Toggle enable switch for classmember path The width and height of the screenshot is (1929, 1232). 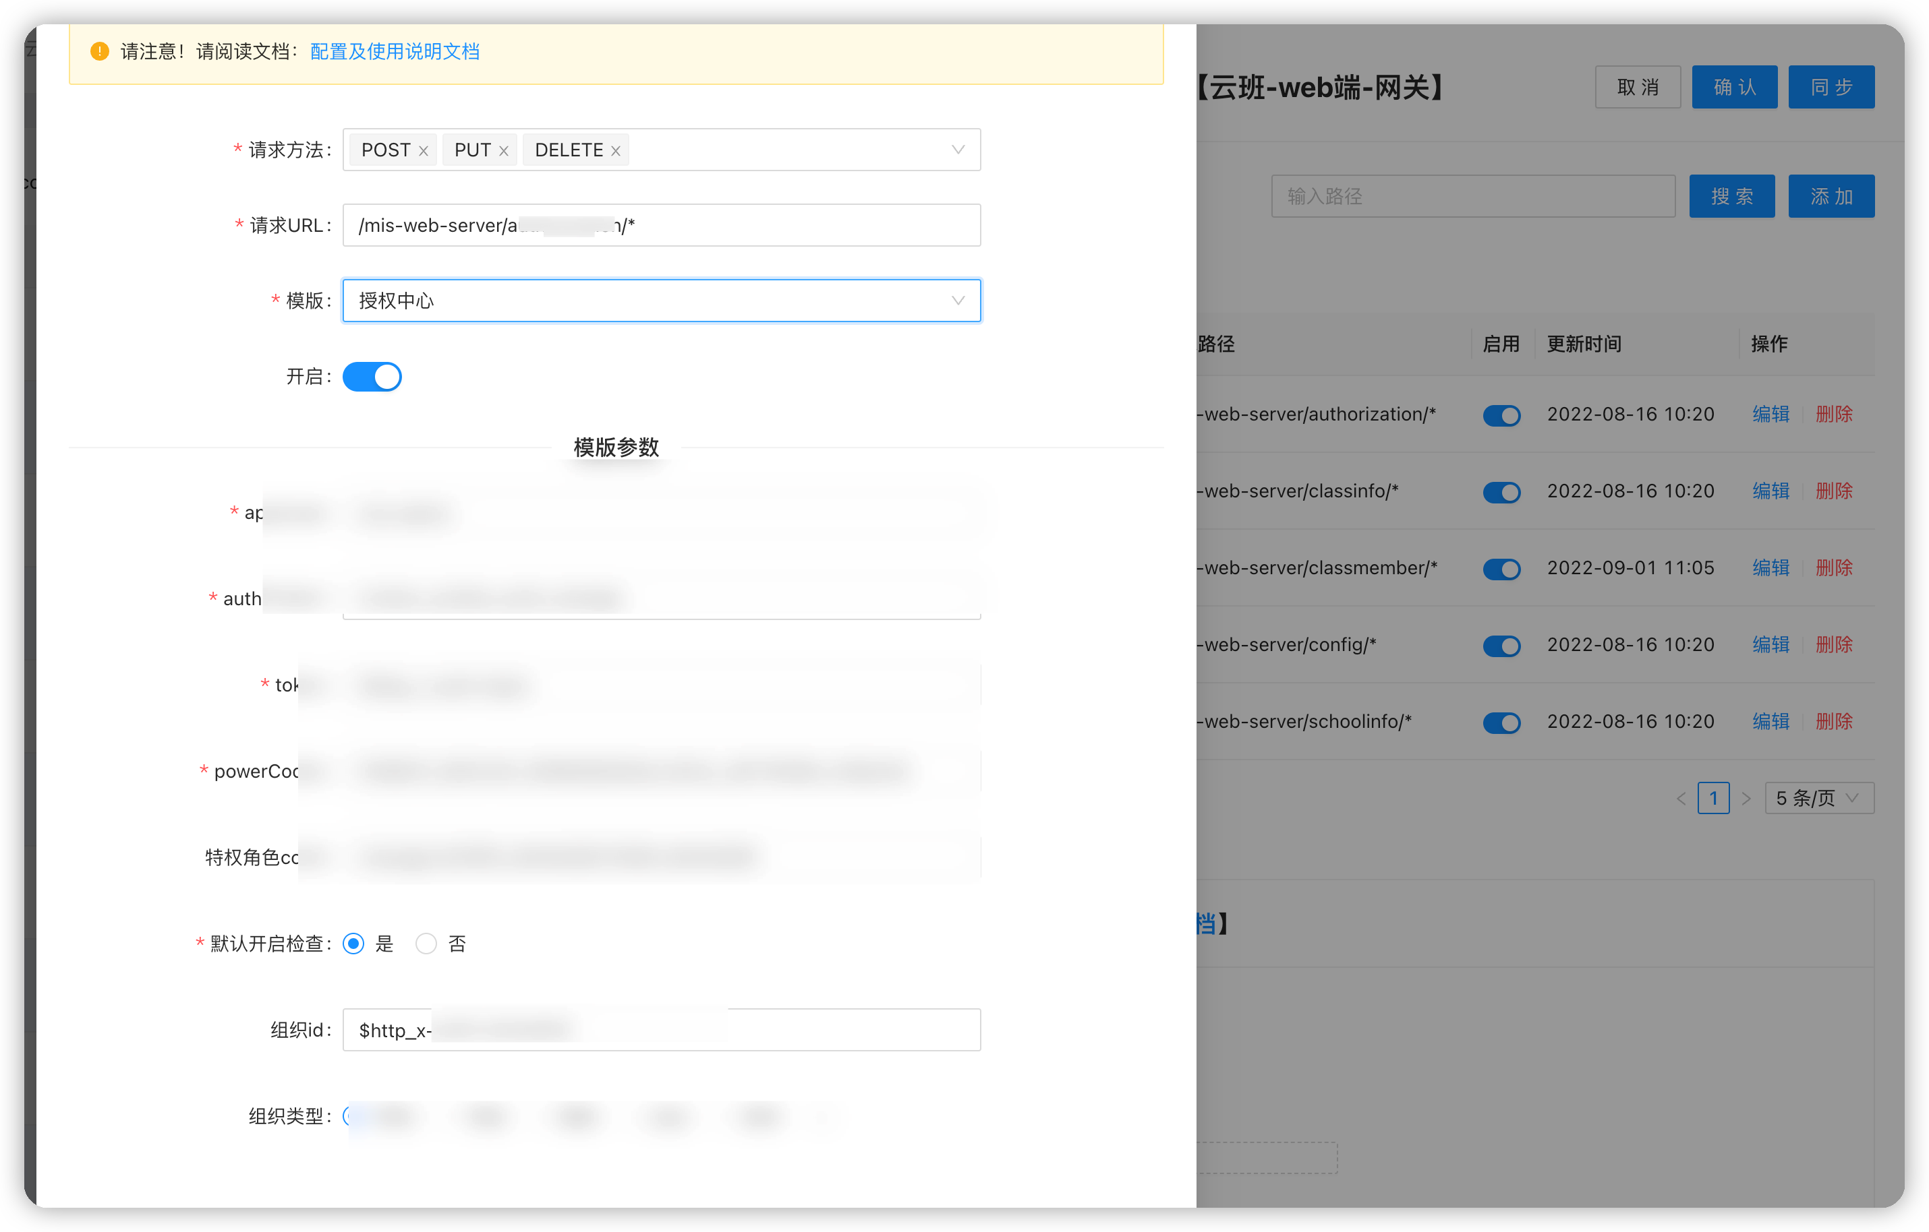coord(1501,568)
